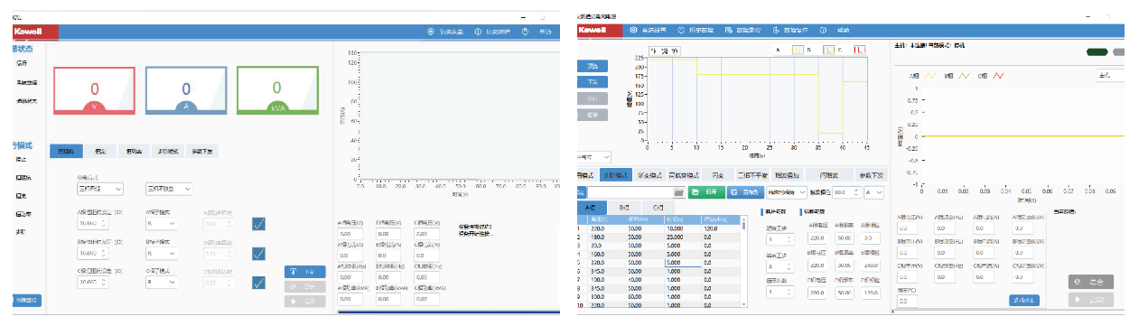
Task: Click the folder browse icon beside file path
Action: click(x=678, y=192)
